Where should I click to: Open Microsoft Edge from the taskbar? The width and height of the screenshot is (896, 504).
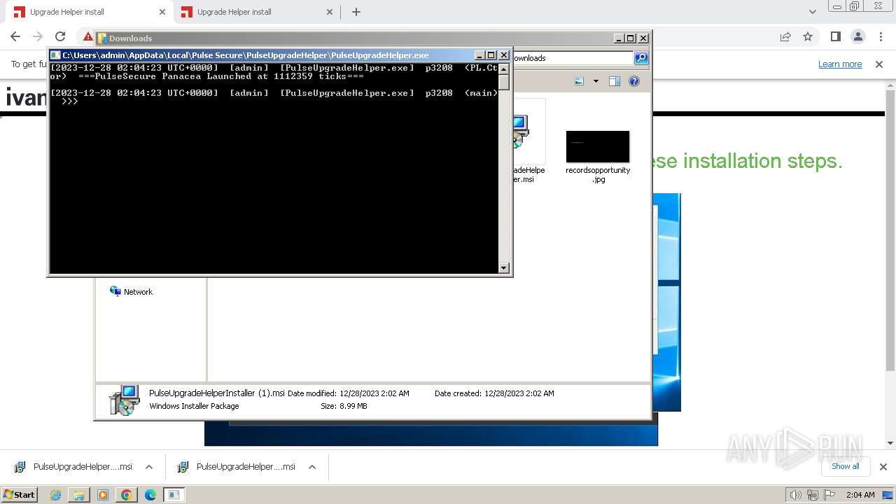[150, 495]
